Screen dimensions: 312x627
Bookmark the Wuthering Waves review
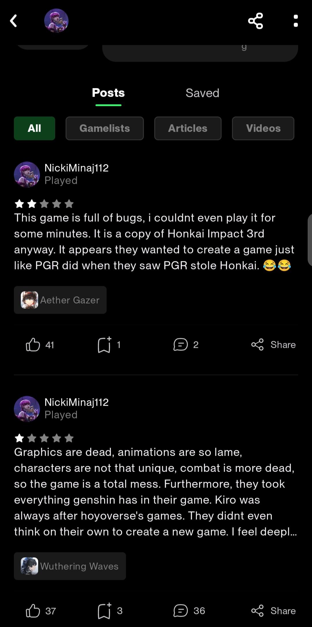click(x=104, y=611)
